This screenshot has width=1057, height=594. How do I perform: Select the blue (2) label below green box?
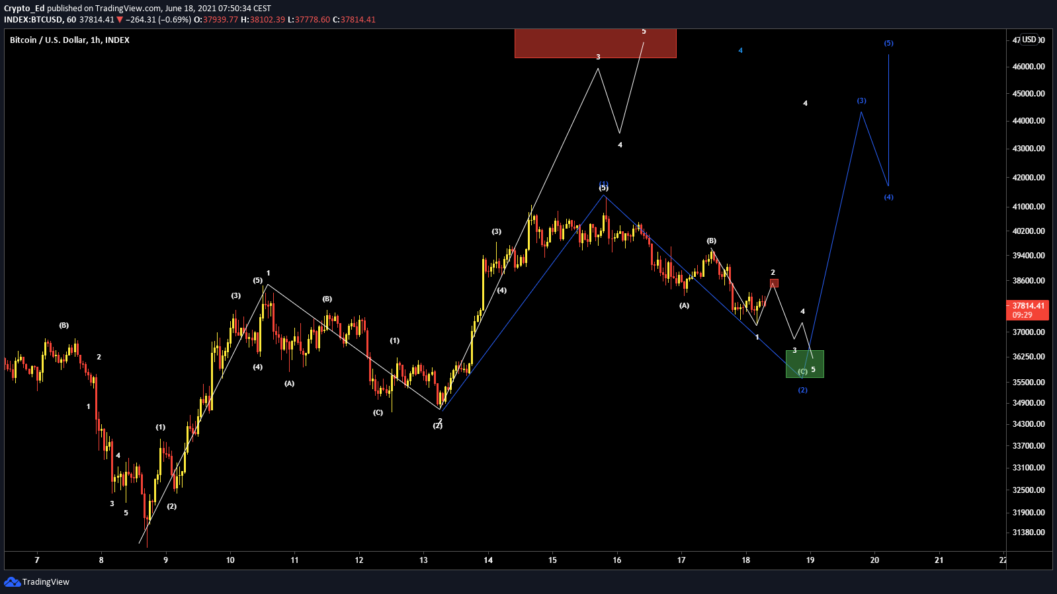[x=802, y=390]
